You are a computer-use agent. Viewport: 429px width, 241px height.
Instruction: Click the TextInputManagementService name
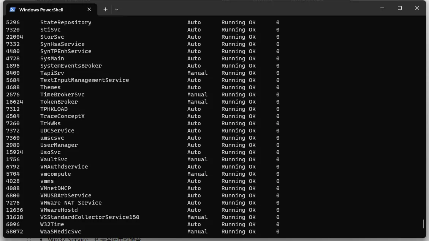click(84, 80)
